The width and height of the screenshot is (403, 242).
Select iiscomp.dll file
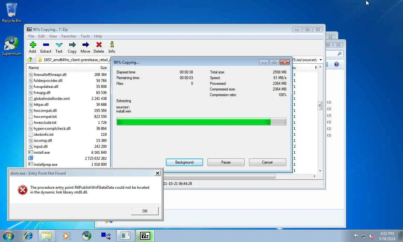43,141
